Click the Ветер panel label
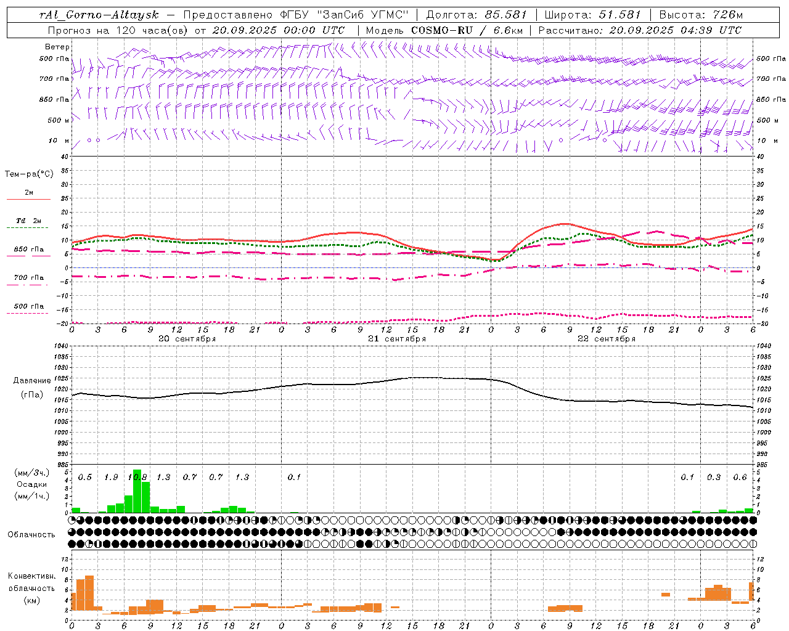Viewport: 789px width, 631px height. click(57, 47)
